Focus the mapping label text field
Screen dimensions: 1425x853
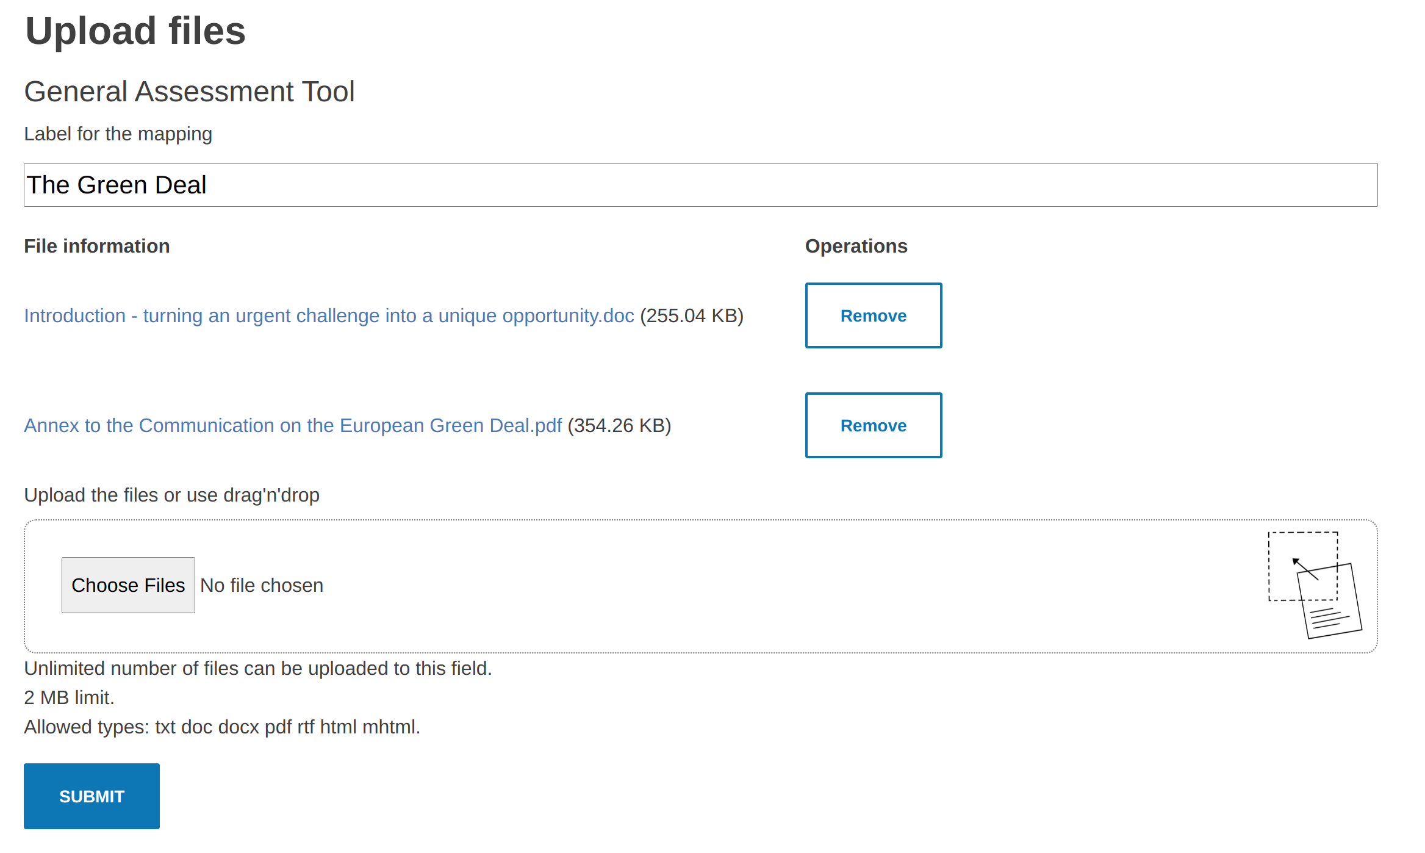[700, 185]
